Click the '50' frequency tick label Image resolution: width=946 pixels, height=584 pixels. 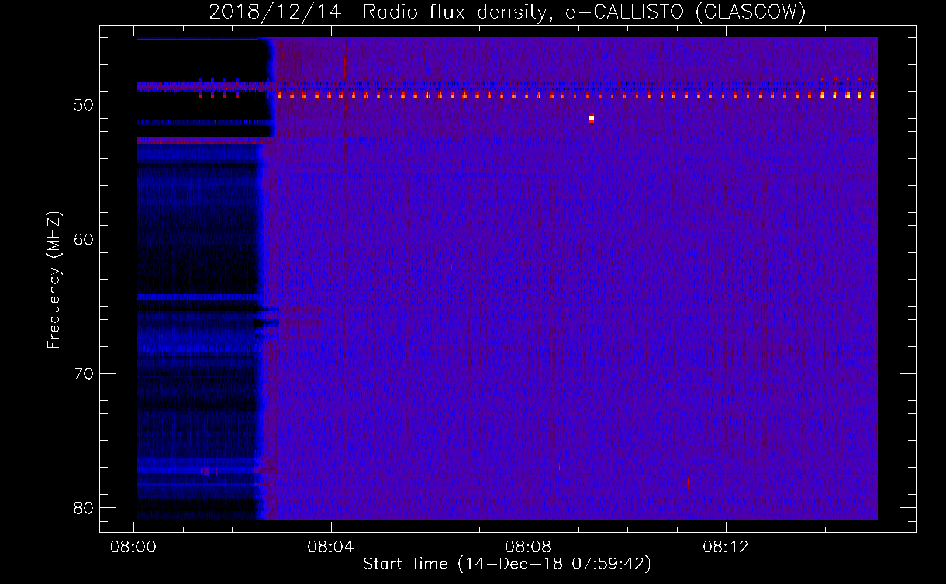[x=84, y=105]
